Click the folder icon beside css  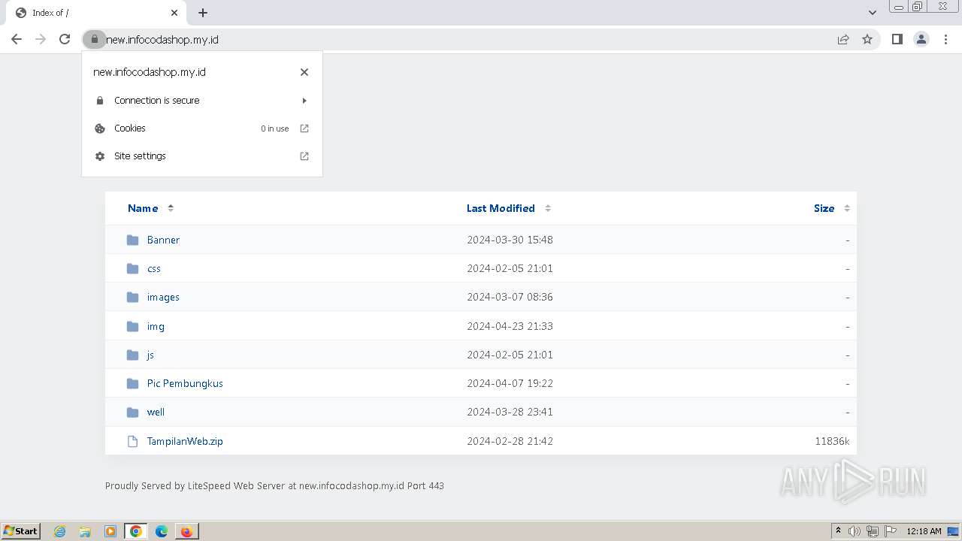click(x=133, y=268)
